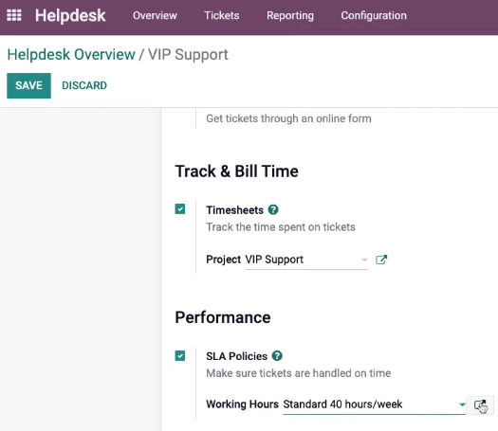The width and height of the screenshot is (498, 431).
Task: Go back to Helpdesk Overview breadcrumb
Action: click(71, 55)
